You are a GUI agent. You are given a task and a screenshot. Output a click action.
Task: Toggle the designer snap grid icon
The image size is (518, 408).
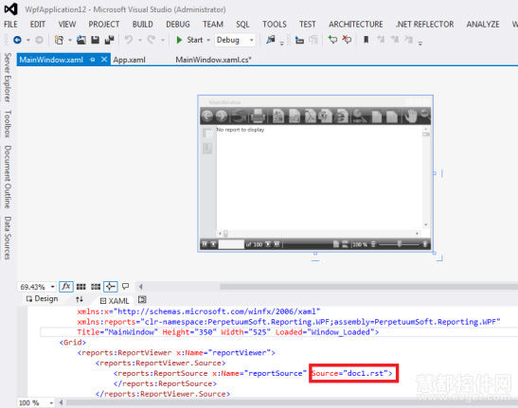tap(80, 287)
